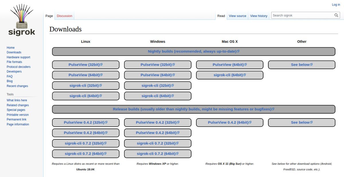The width and height of the screenshot is (344, 177).
Task: Download Linux nightly PulseView (32bit)
Action: click(85, 65)
